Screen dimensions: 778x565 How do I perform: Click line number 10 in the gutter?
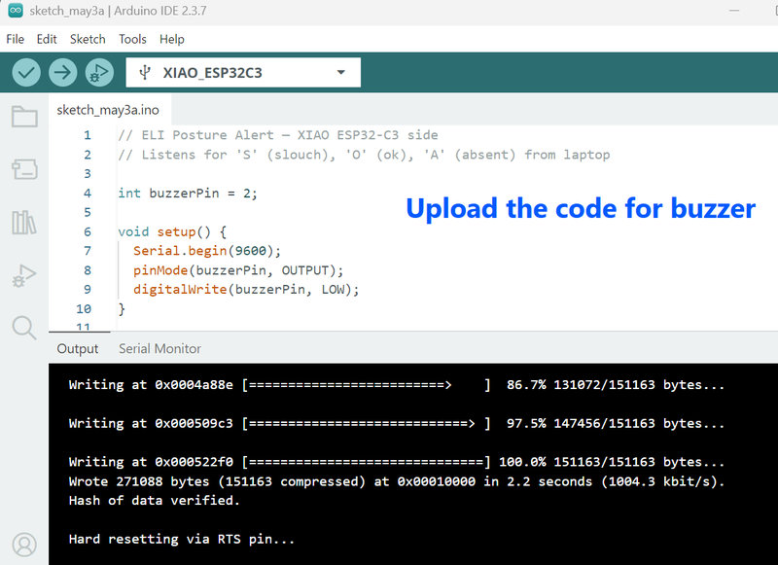84,309
